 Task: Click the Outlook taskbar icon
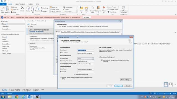click(x=30, y=97)
